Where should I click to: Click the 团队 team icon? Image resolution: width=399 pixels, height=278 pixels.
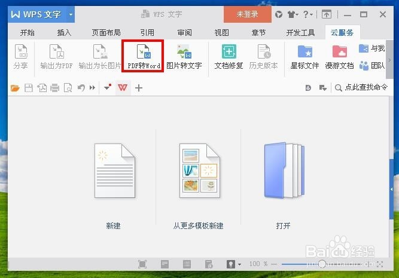[364, 66]
